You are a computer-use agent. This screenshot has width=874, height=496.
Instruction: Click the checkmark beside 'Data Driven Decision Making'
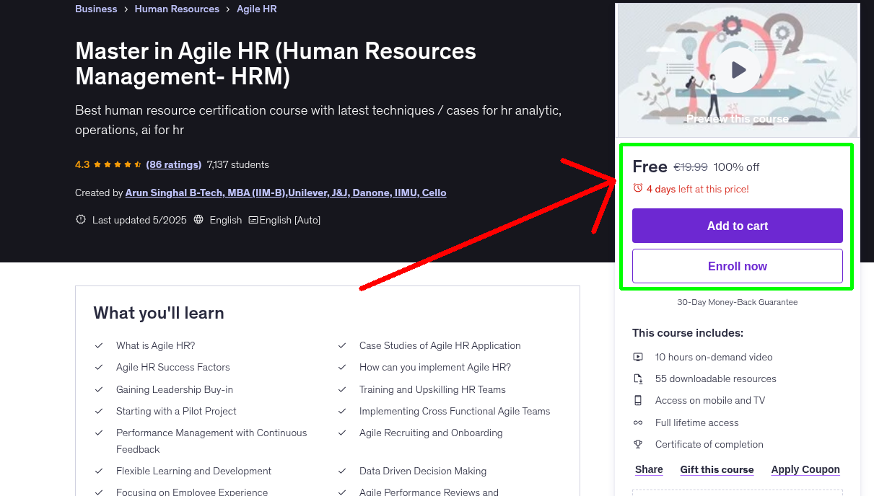(x=342, y=471)
